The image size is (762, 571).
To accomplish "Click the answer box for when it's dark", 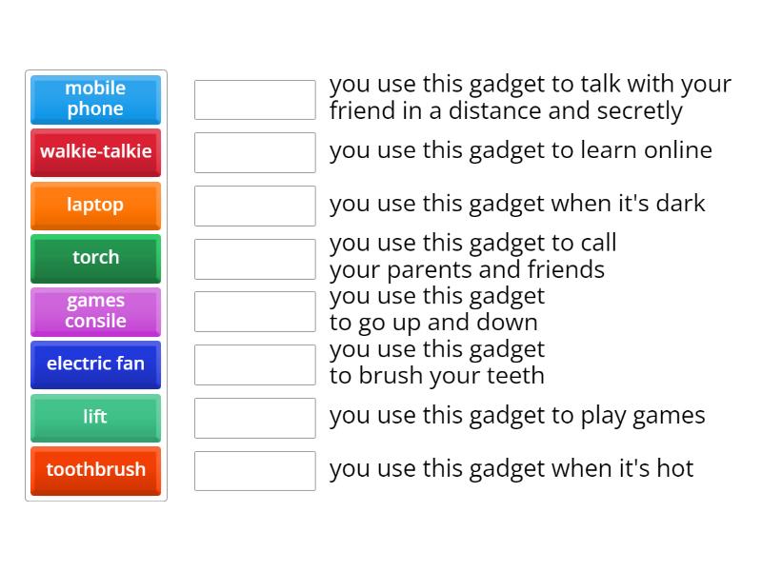I will pyautogui.click(x=254, y=204).
